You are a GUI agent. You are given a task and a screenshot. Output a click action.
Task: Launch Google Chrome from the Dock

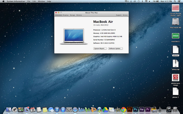click(124, 109)
